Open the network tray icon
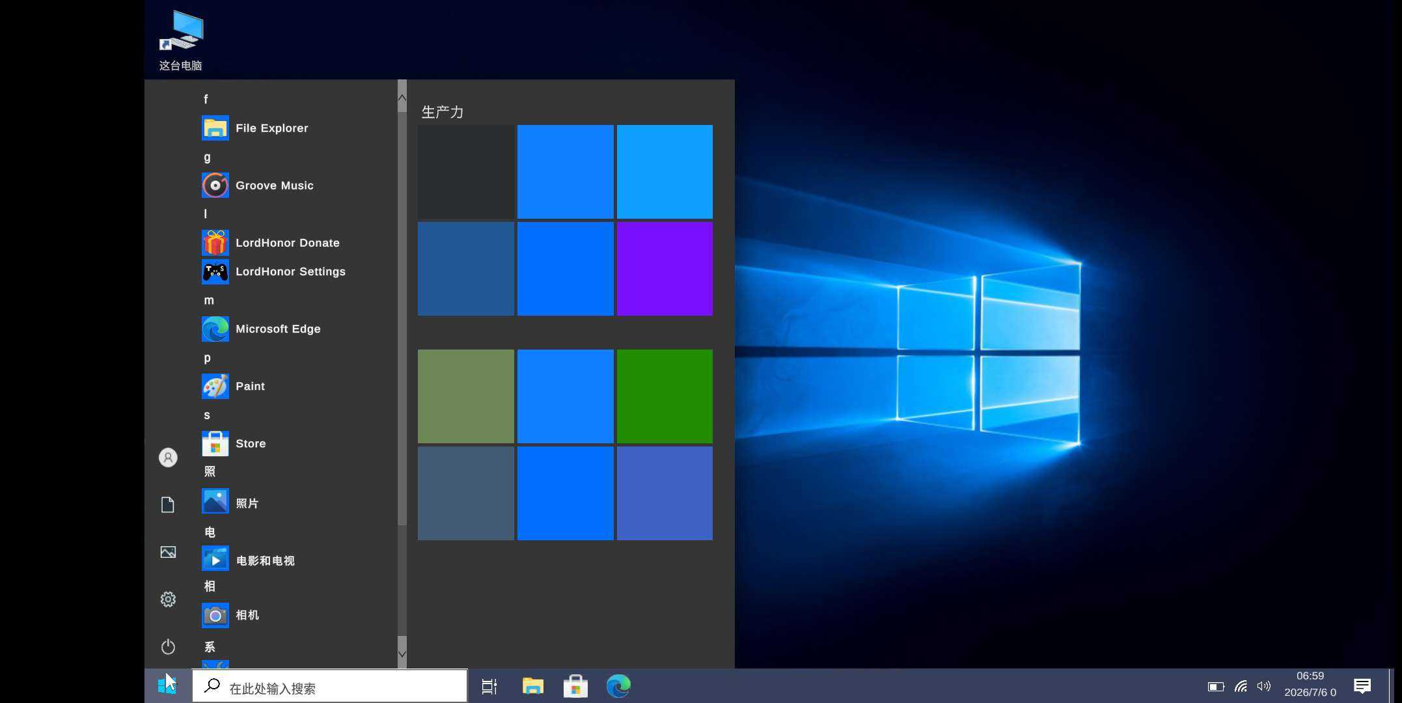Screen dimensions: 1402x703 click(1241, 686)
